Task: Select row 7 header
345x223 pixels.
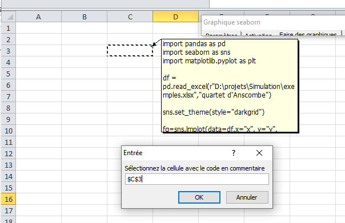Action: 9,96
